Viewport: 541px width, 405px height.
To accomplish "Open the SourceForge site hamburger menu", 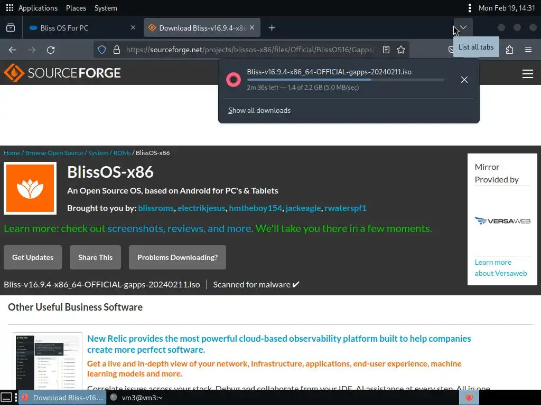I will click(528, 74).
